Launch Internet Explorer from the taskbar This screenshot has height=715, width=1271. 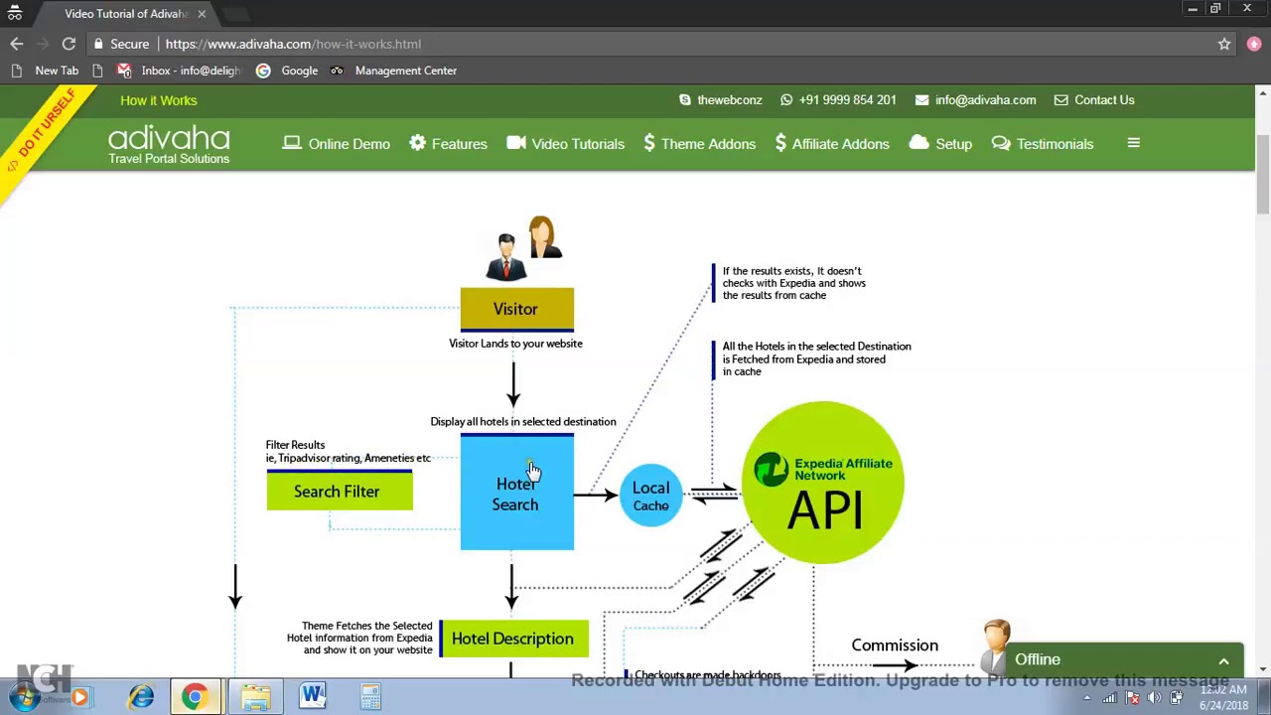click(x=141, y=697)
